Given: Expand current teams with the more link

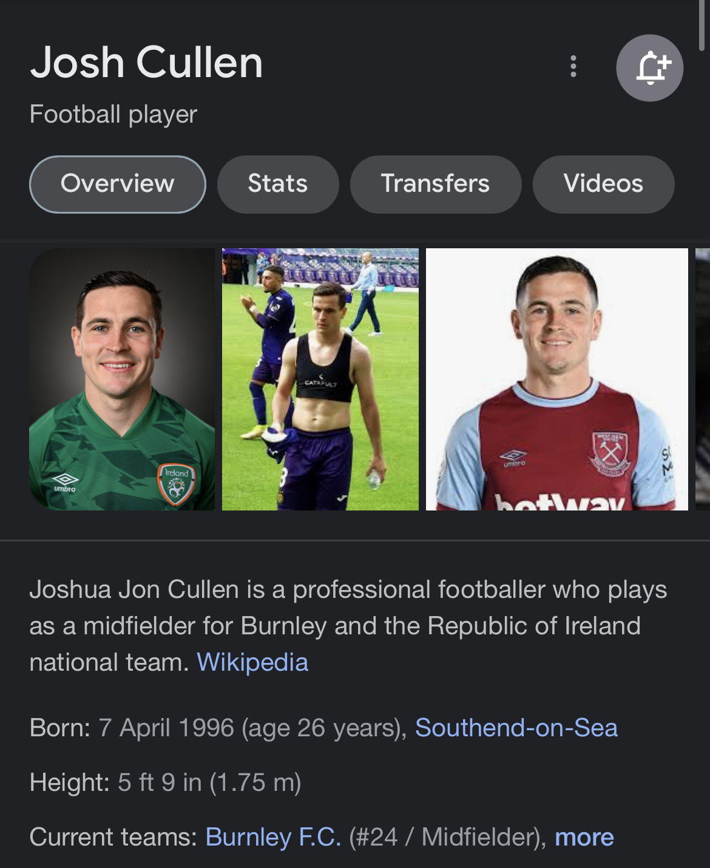Looking at the screenshot, I should [584, 837].
